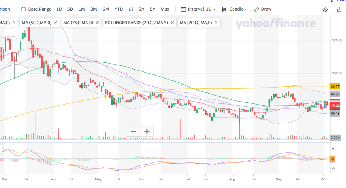Viewport: 346px width, 188px height.
Task: Click the Interval ruler icon
Action: pos(183,9)
